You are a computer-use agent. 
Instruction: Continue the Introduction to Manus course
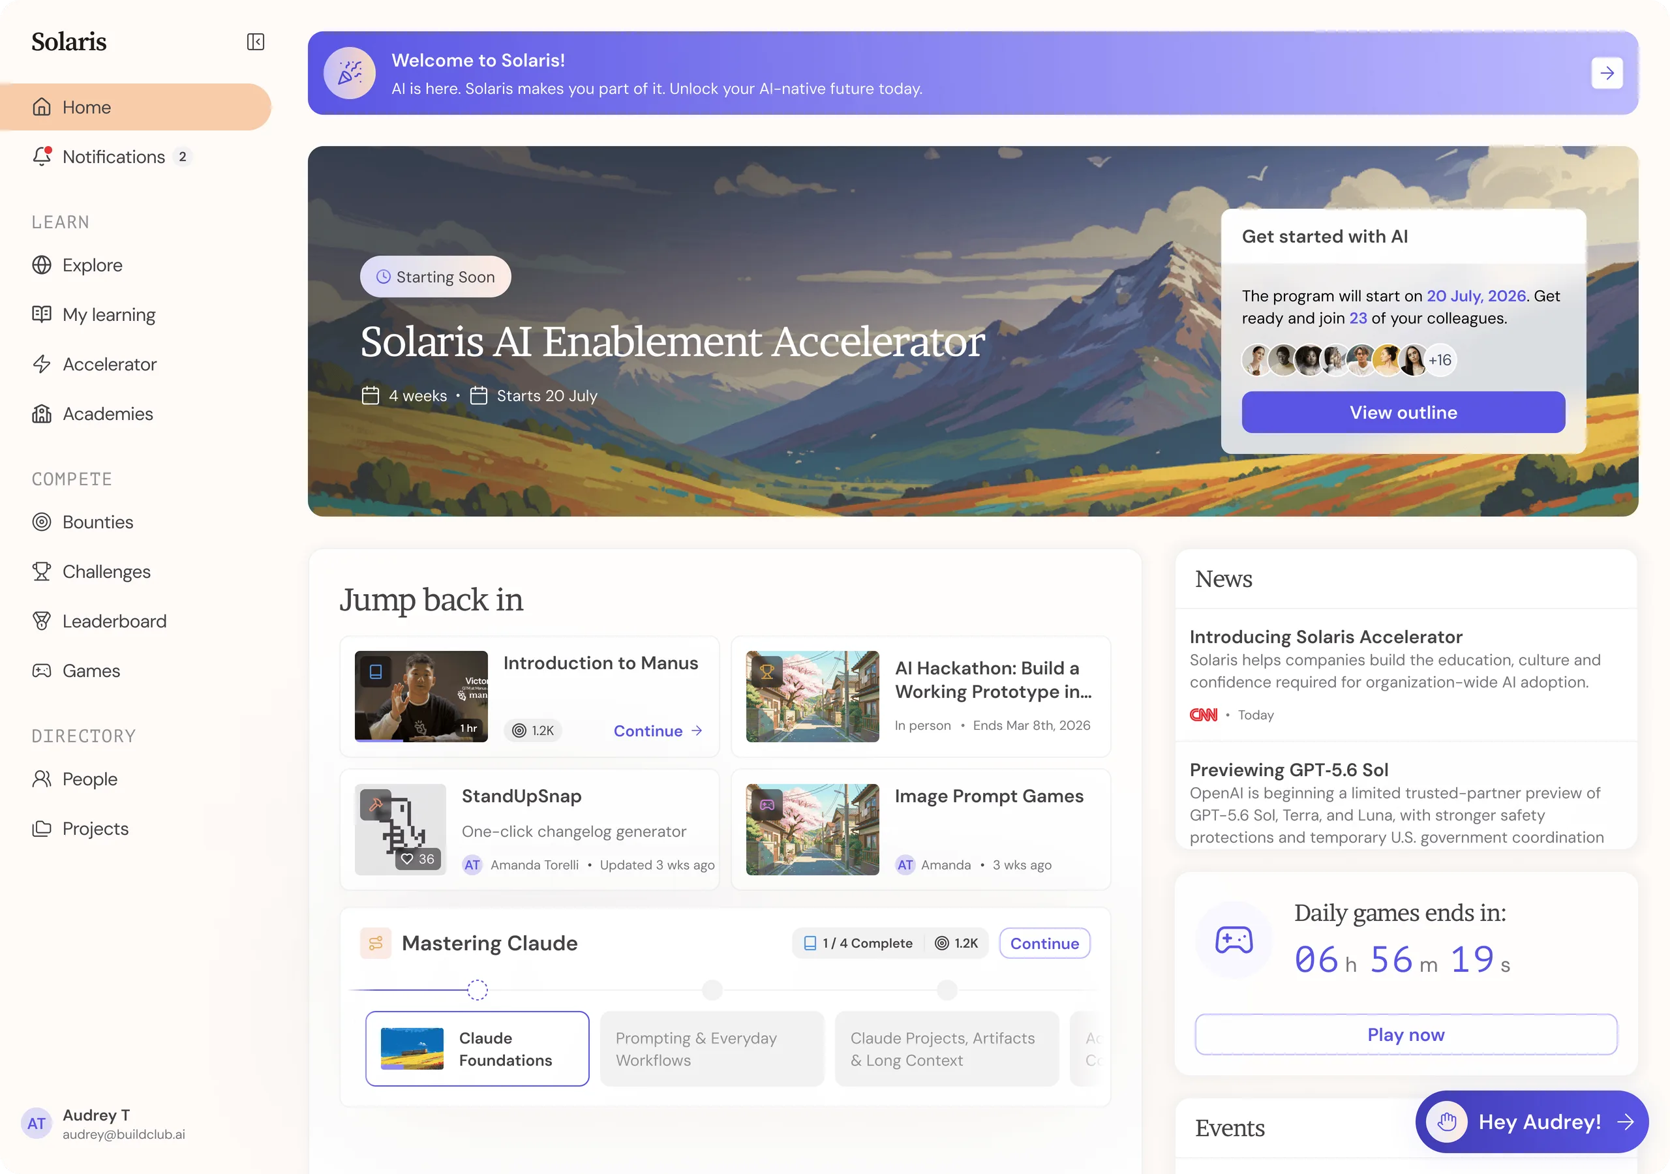(x=658, y=730)
